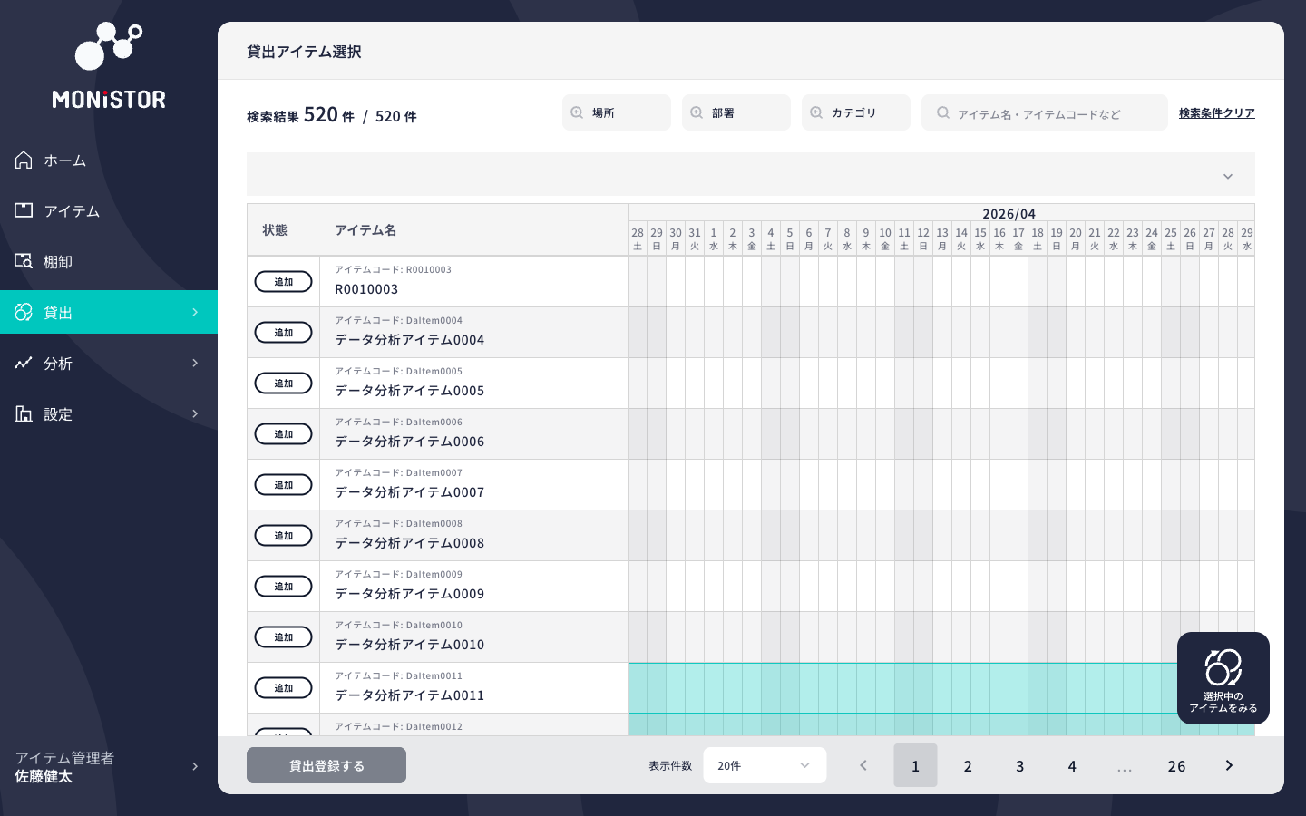Go to the アイテム section
This screenshot has height=816, width=1306.
click(x=71, y=211)
